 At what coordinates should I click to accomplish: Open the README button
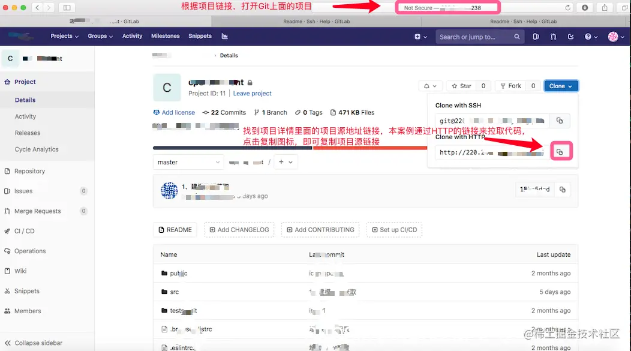click(x=175, y=230)
